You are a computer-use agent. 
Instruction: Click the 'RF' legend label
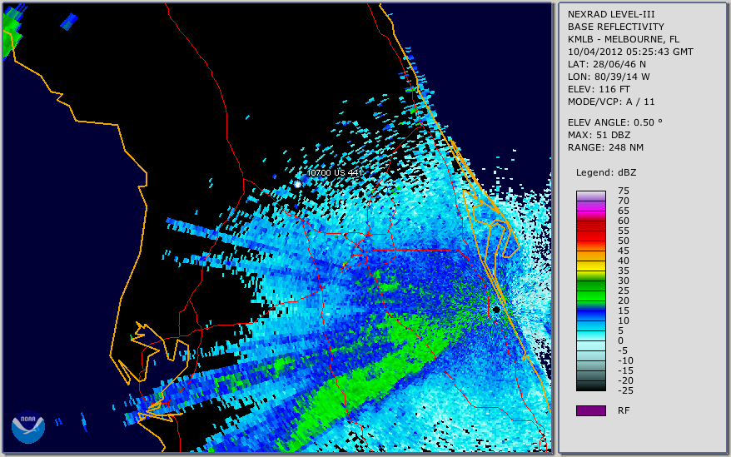click(x=624, y=410)
